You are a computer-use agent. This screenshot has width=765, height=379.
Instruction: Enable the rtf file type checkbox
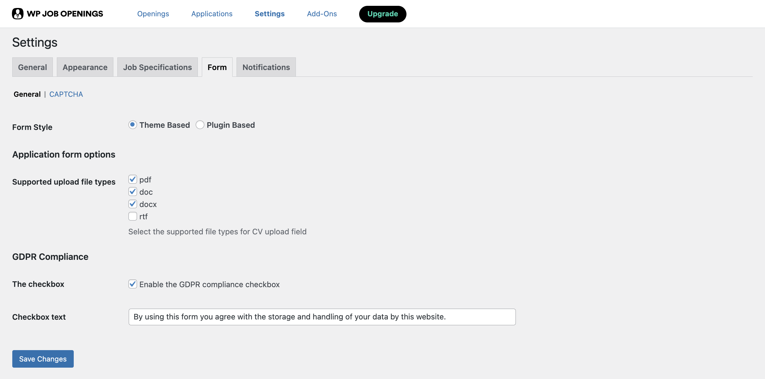[132, 216]
